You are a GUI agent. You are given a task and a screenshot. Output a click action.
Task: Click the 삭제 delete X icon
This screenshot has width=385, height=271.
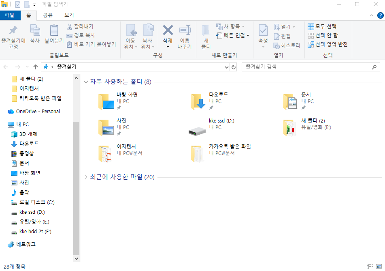[x=168, y=31]
